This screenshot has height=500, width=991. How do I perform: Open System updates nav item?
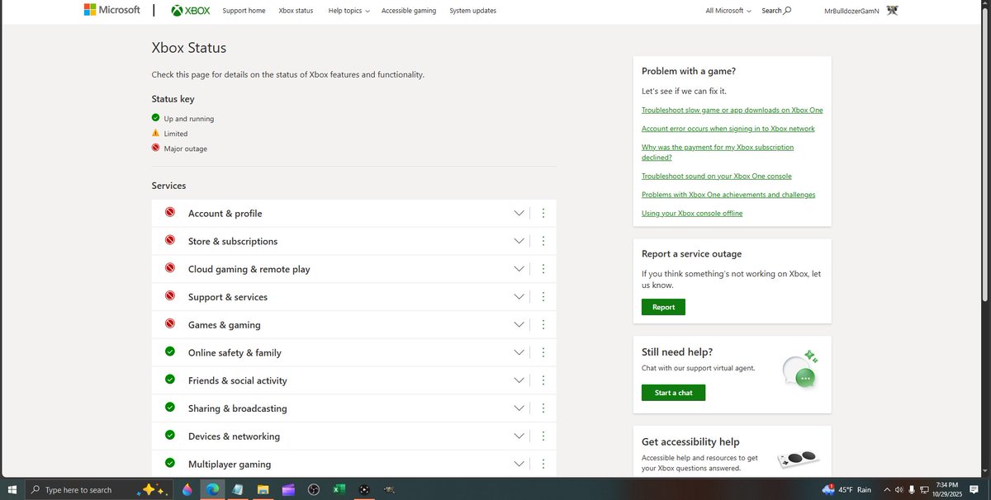coord(473,11)
